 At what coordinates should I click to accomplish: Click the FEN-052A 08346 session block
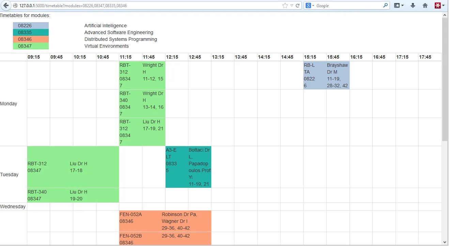pyautogui.click(x=165, y=221)
